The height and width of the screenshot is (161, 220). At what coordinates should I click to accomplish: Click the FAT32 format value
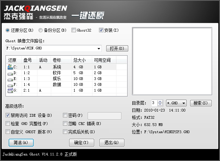click(x=149, y=117)
